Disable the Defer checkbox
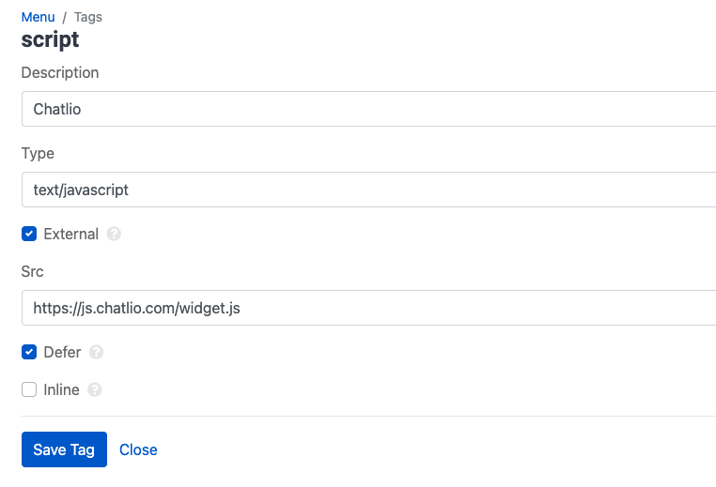Screen dimensions: 716x487 click(29, 352)
